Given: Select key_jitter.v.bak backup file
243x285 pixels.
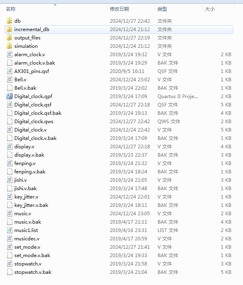Looking at the screenshot, I should click(x=31, y=205).
